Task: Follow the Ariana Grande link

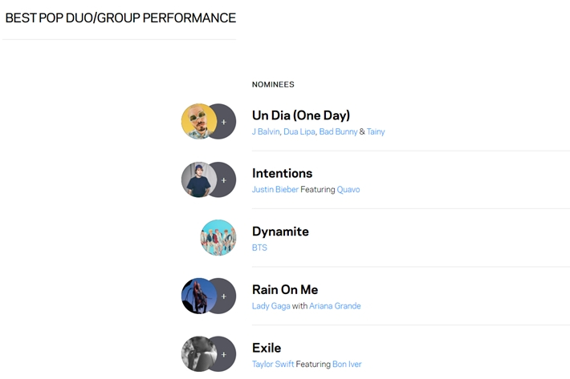Action: 335,306
